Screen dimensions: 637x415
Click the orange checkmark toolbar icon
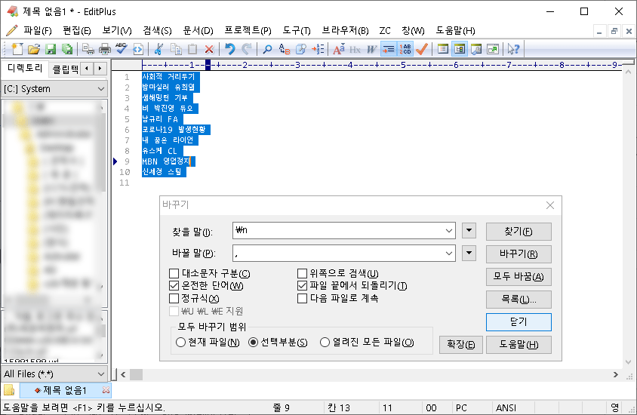tap(422, 49)
